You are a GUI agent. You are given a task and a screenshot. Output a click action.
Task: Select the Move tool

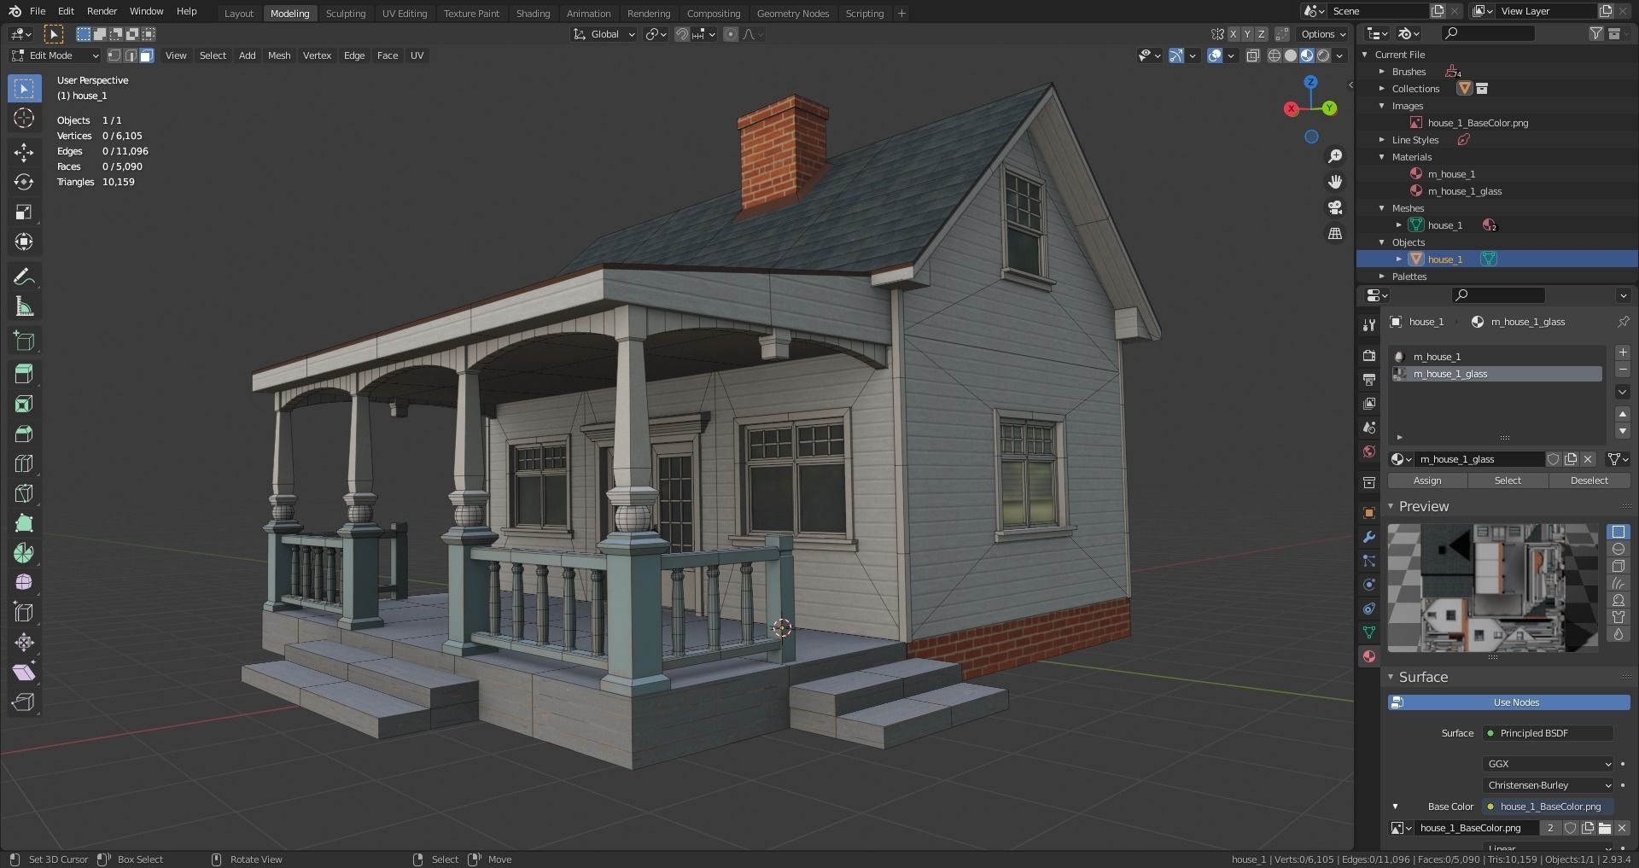[x=24, y=152]
